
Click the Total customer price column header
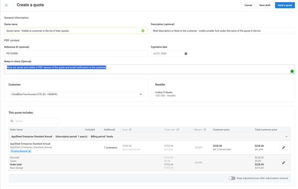(x=266, y=130)
